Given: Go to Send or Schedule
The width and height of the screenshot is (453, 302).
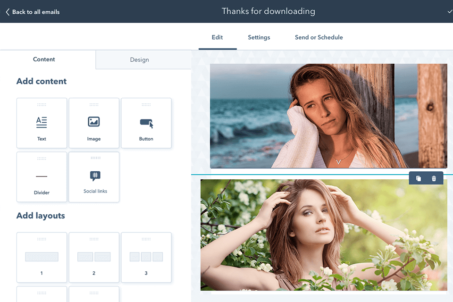Looking at the screenshot, I should pyautogui.click(x=319, y=37).
